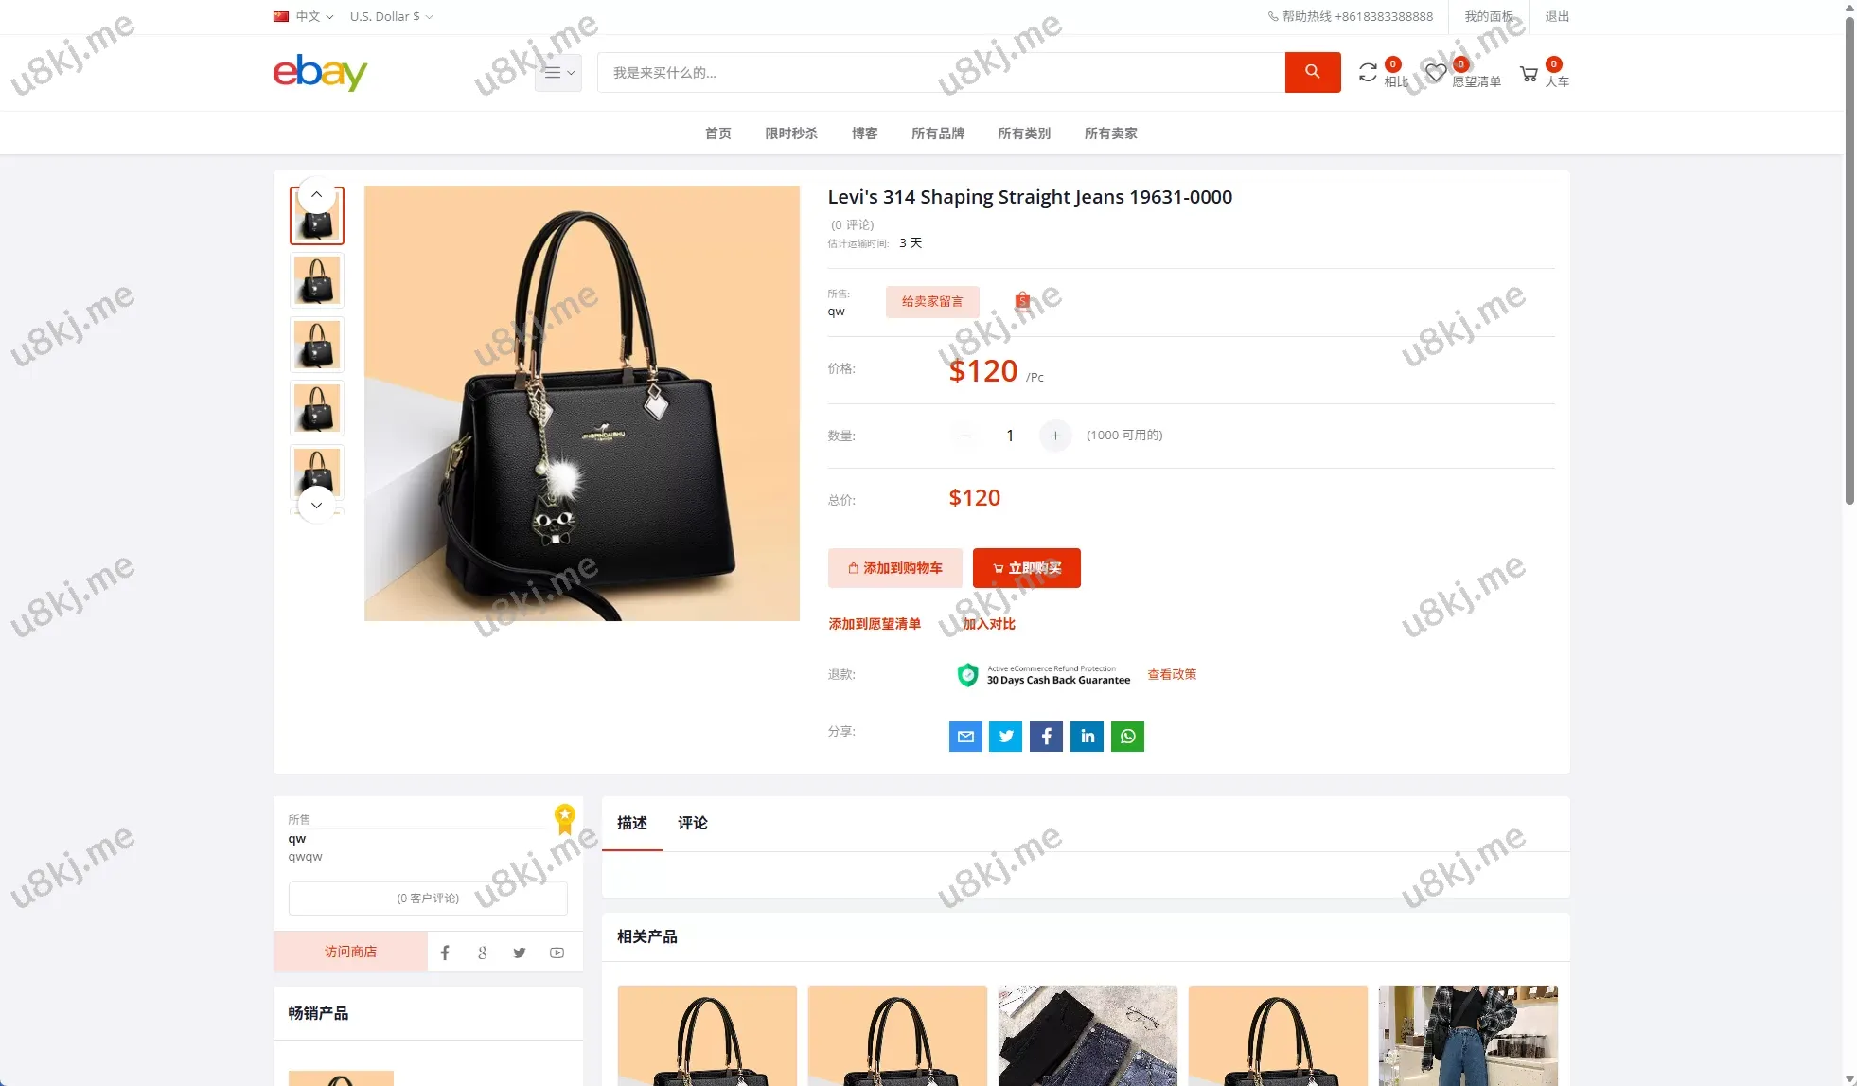Decrease quantity with minus button

(x=965, y=436)
